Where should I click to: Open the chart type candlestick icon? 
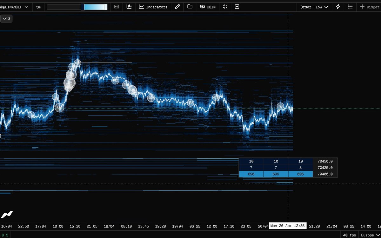pos(129,7)
